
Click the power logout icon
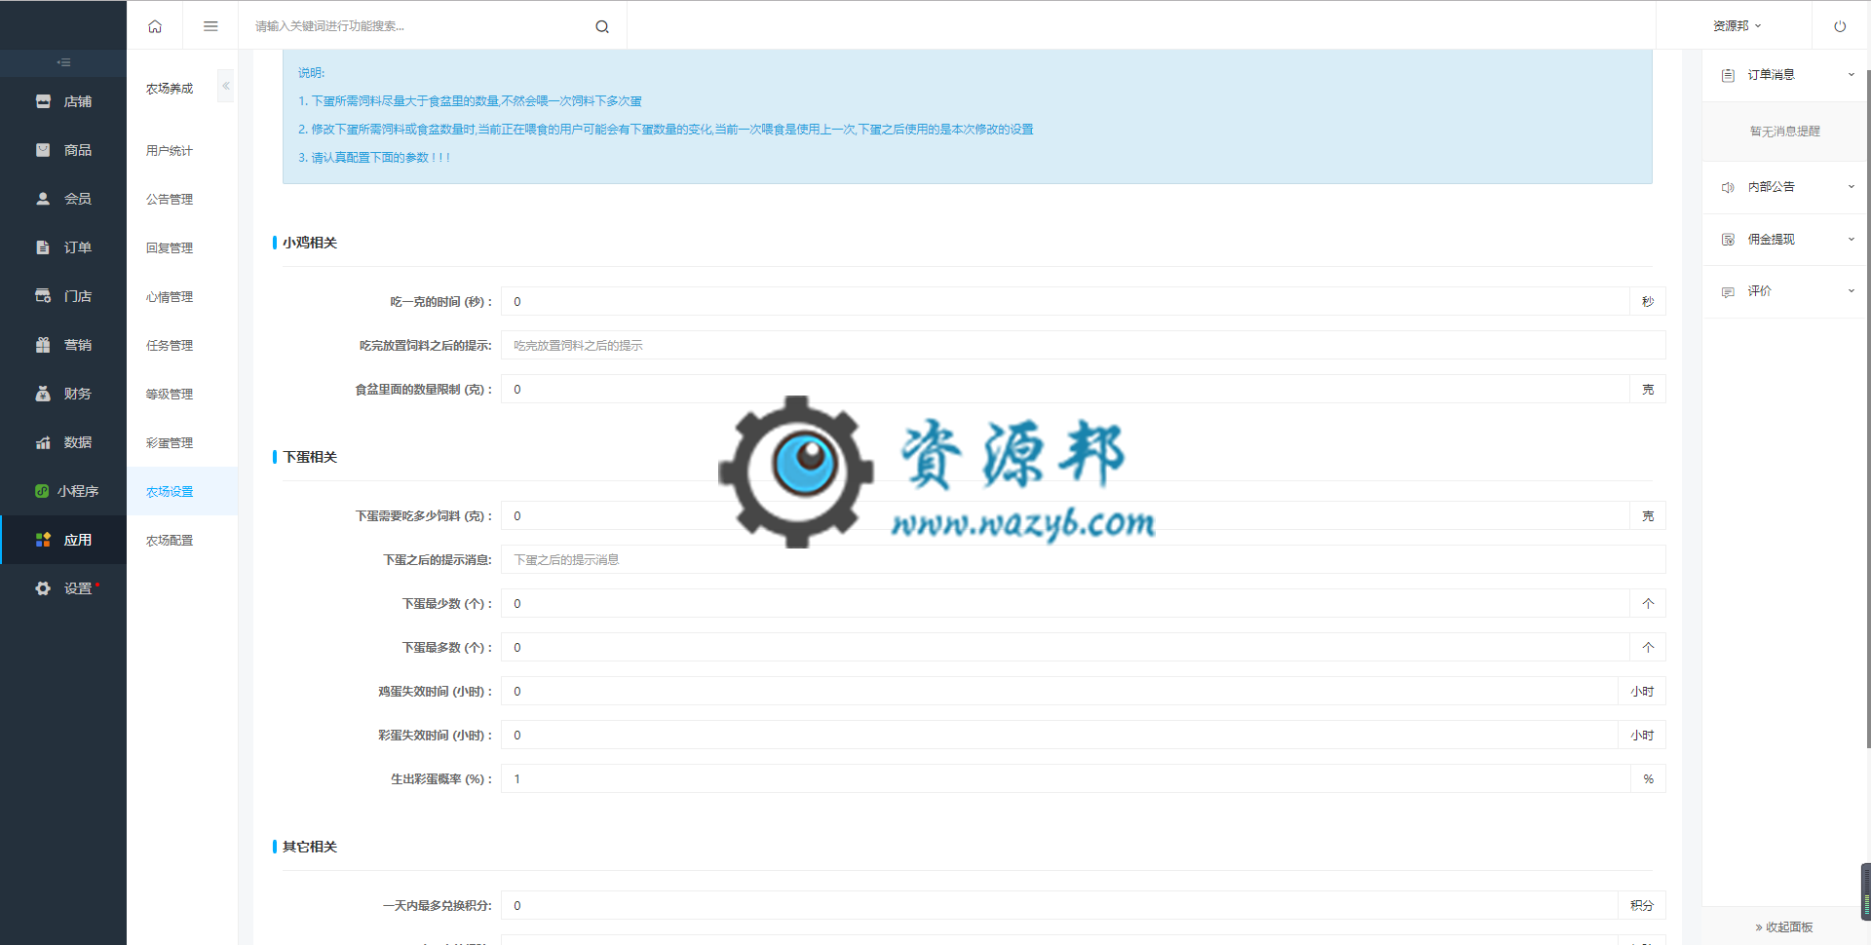point(1840,26)
